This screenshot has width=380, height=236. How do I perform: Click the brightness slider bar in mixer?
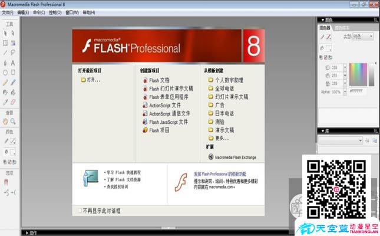click(x=372, y=74)
